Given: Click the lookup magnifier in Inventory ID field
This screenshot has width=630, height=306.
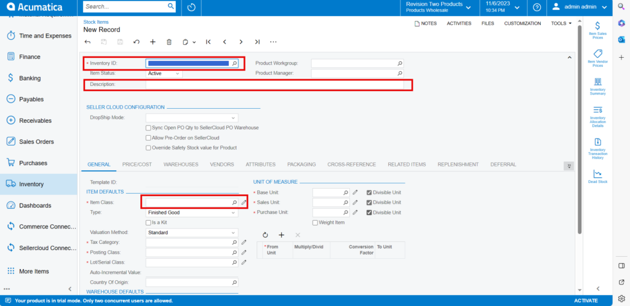Looking at the screenshot, I should (x=234, y=63).
